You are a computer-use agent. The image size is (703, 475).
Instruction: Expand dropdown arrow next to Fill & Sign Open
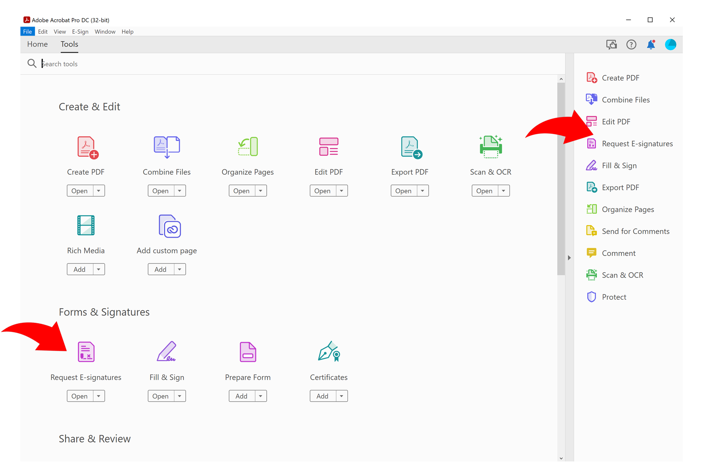click(180, 396)
